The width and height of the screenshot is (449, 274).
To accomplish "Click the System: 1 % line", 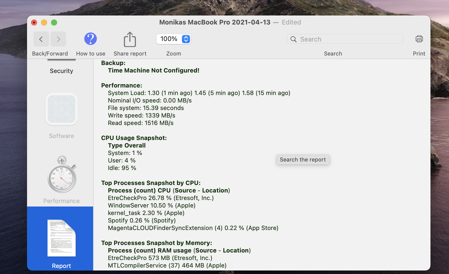I will click(x=125, y=153).
